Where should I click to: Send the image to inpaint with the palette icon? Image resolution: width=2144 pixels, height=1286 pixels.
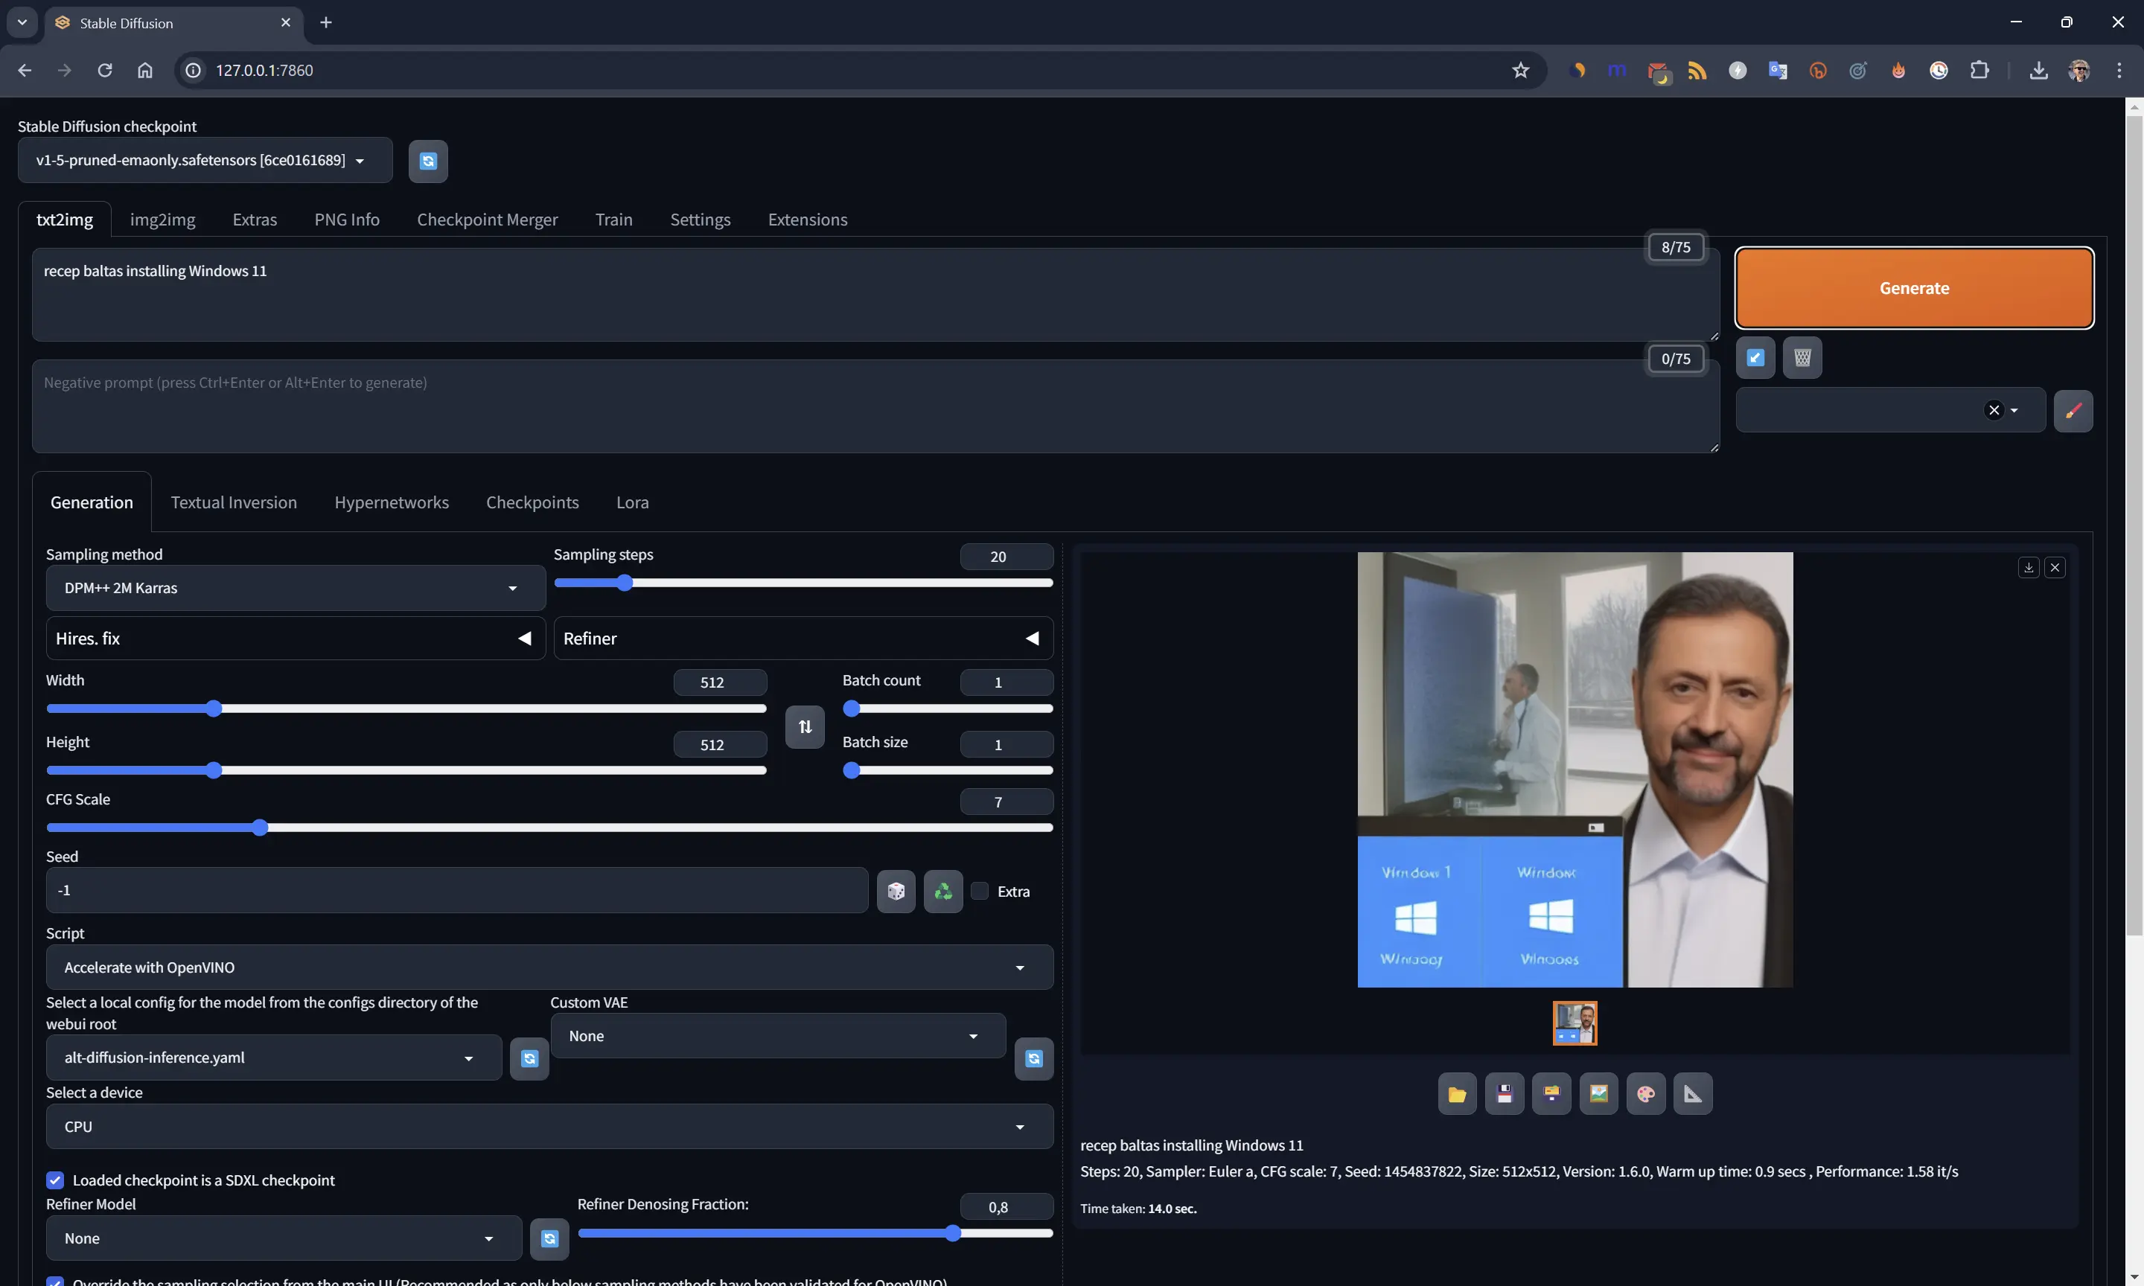[1646, 1095]
